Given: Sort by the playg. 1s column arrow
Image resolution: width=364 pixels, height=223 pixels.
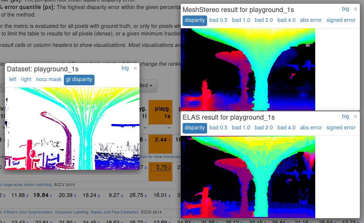Looking at the screenshot, I should pos(169,128).
